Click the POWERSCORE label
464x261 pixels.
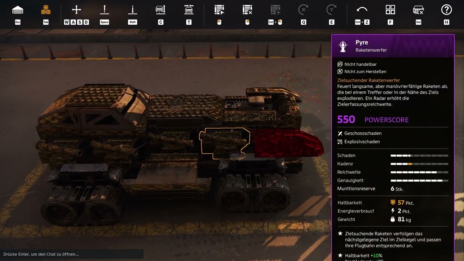tap(386, 120)
